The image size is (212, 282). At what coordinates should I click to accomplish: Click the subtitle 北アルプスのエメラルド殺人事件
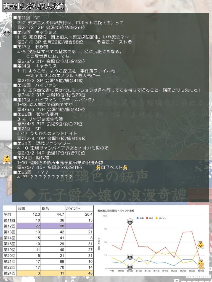[x=63, y=76]
